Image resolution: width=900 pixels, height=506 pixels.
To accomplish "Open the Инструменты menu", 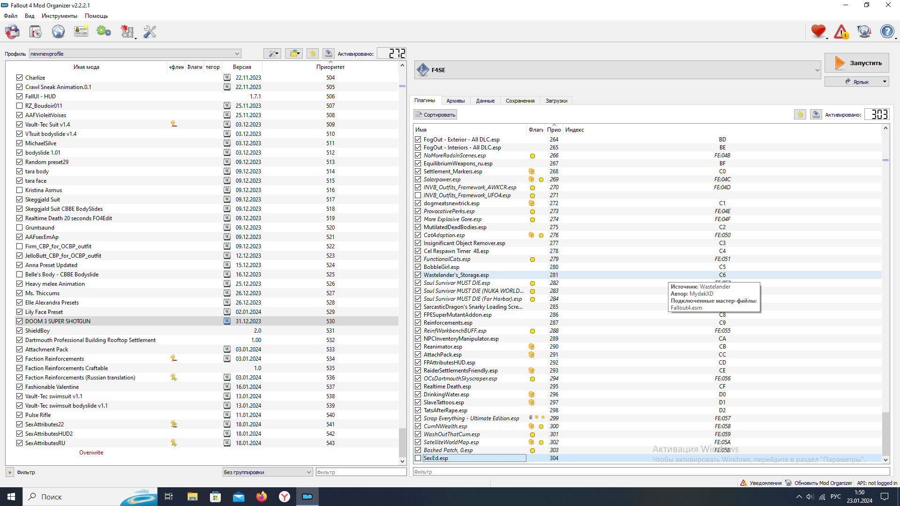I will [59, 16].
